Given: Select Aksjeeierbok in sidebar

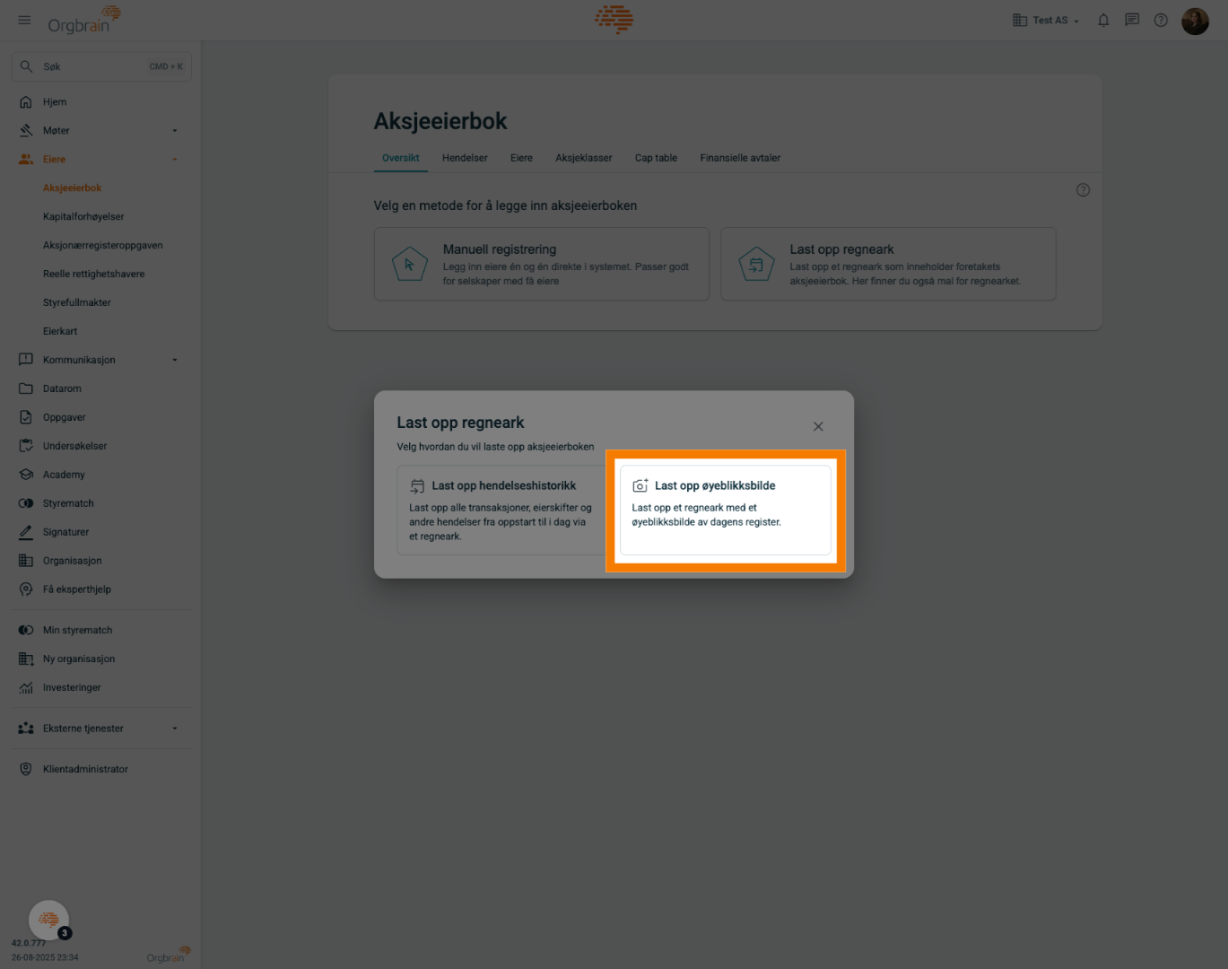Looking at the screenshot, I should pos(73,188).
